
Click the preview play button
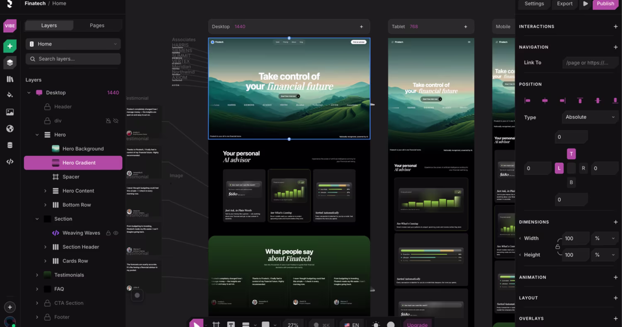pyautogui.click(x=586, y=4)
